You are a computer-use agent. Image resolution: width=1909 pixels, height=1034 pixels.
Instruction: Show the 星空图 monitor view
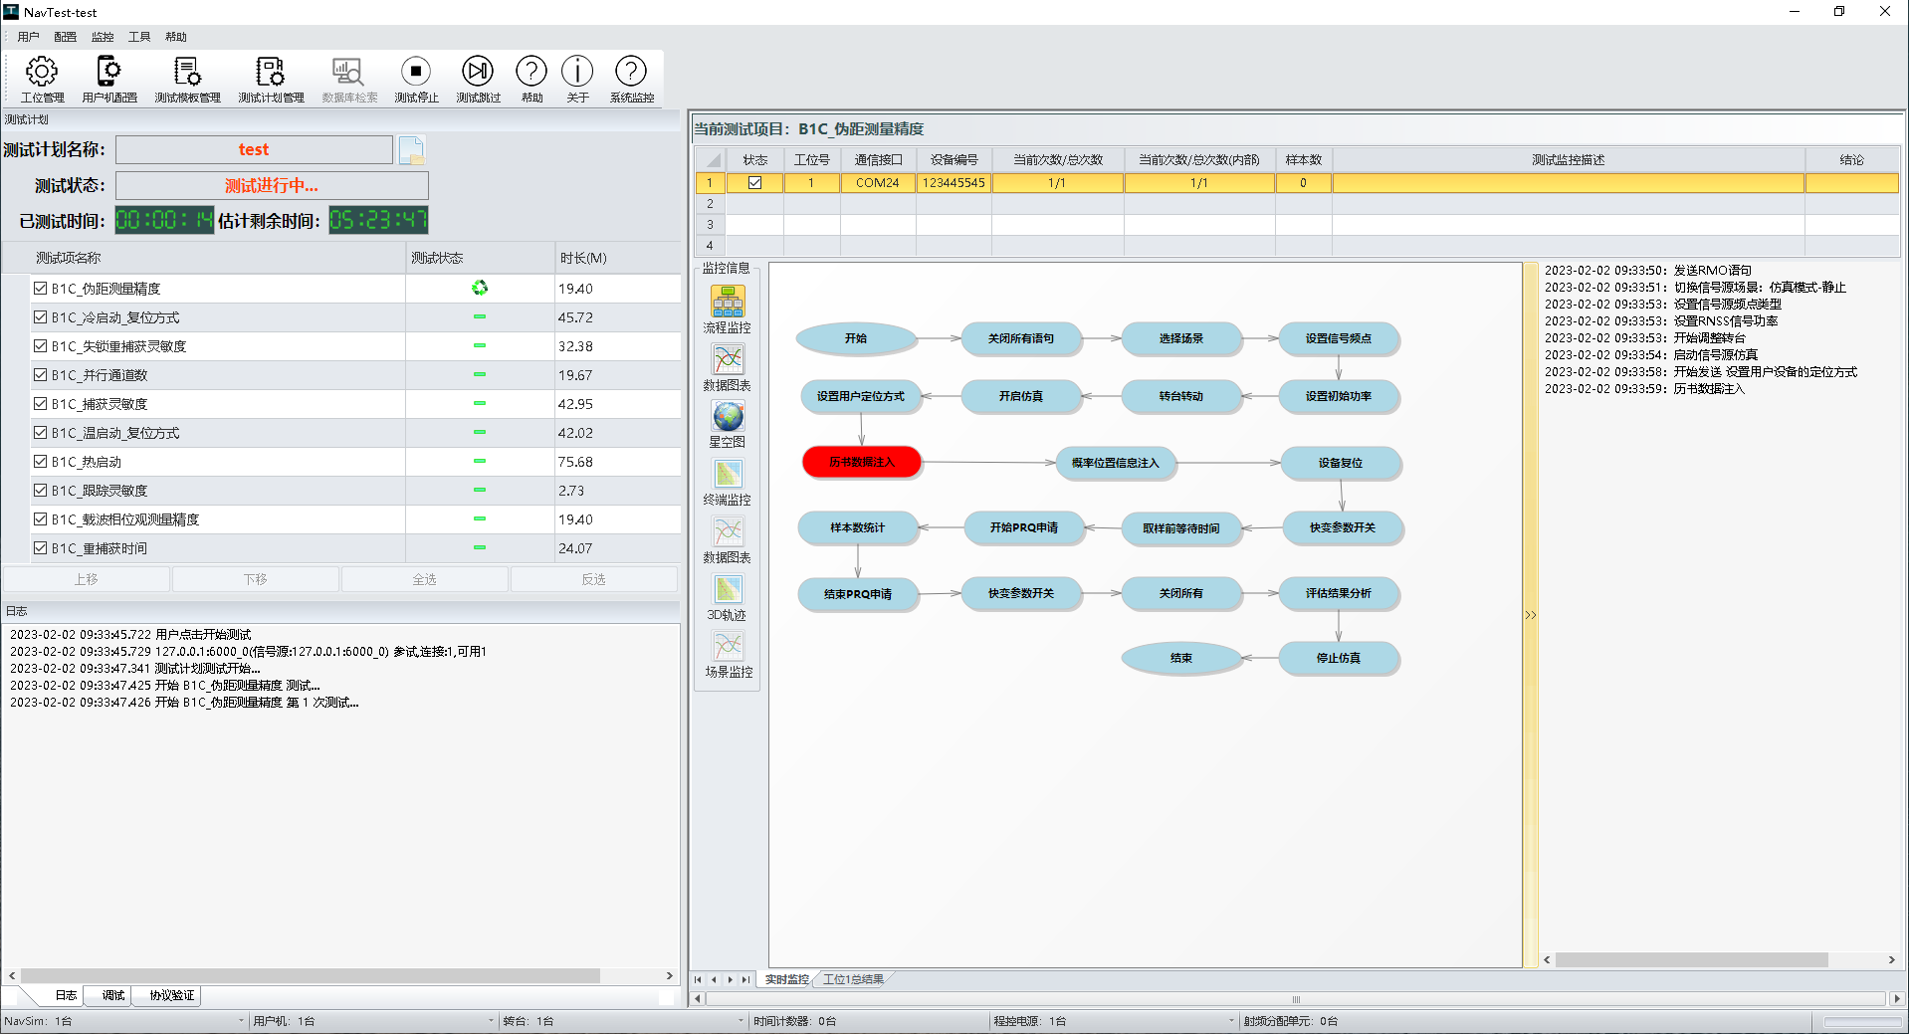click(728, 424)
